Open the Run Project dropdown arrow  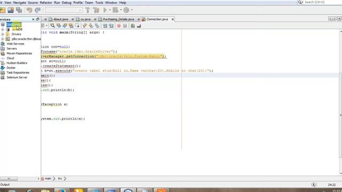[x=110, y=10]
